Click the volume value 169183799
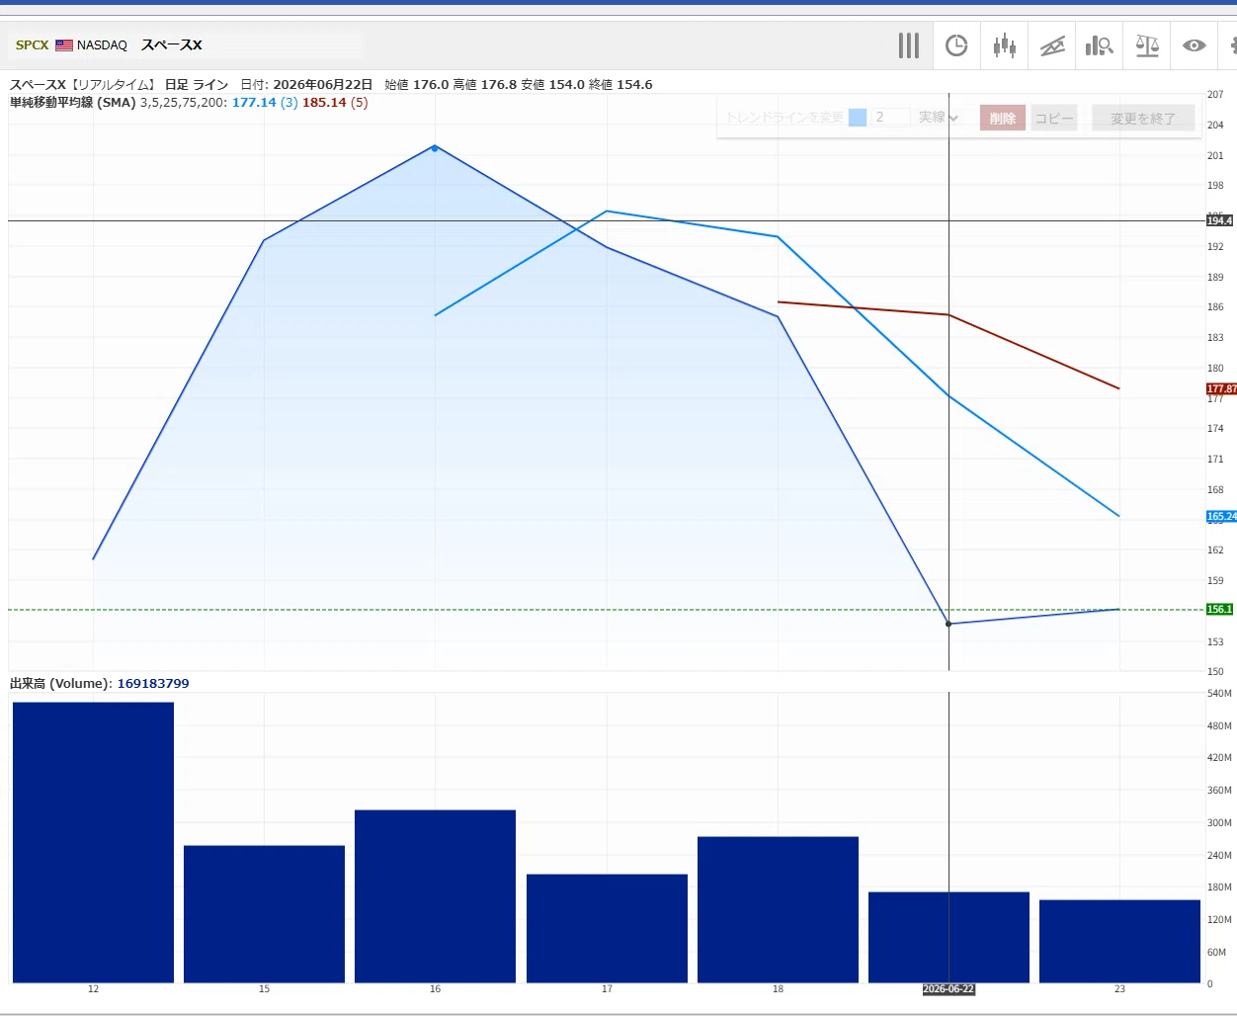 pos(153,684)
